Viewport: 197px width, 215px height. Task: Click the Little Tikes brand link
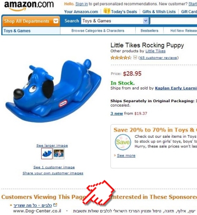tap(155, 51)
